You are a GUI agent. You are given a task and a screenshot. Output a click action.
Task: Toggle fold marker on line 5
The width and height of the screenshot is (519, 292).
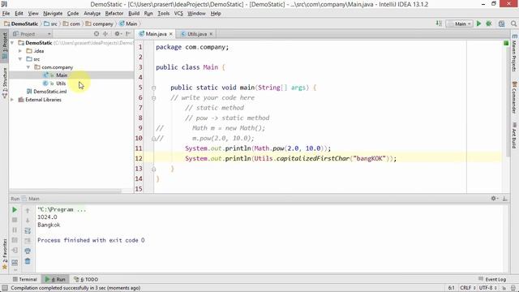pos(153,88)
